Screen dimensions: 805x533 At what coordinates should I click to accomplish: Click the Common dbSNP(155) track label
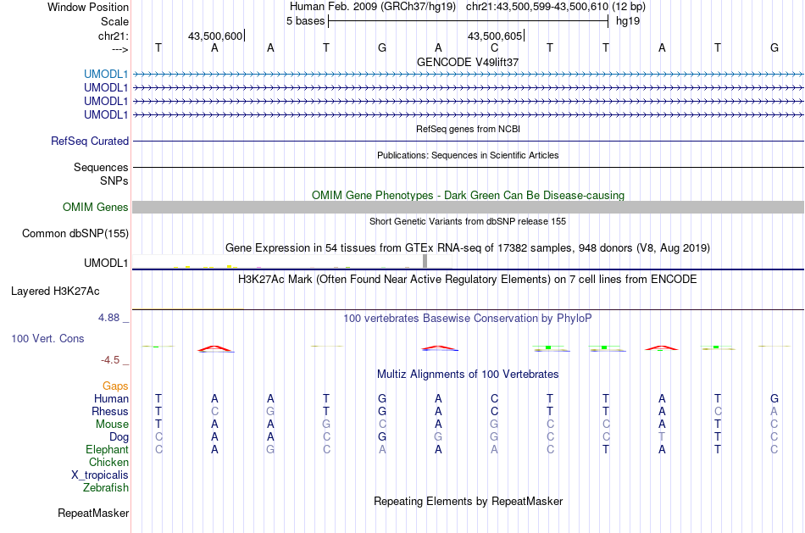tap(75, 234)
